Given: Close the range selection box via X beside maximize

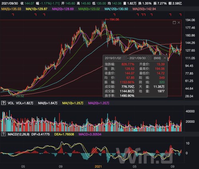Looking at the screenshot, I should [x=179, y=22].
